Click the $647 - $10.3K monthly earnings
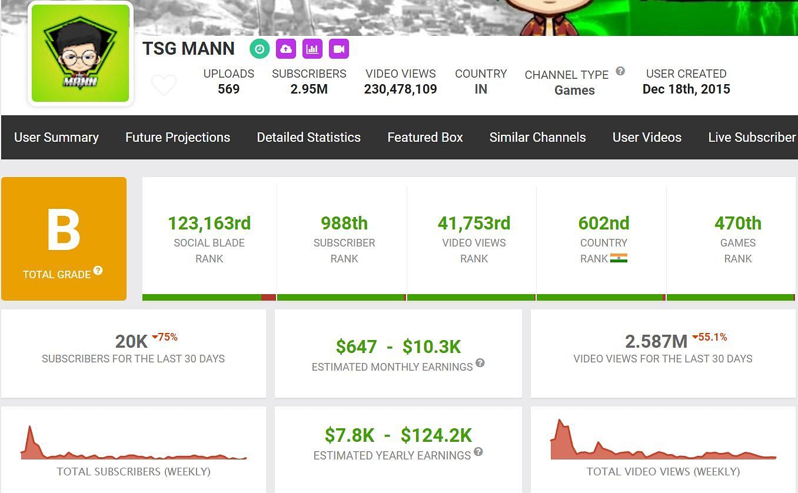798x493 pixels. [398, 347]
